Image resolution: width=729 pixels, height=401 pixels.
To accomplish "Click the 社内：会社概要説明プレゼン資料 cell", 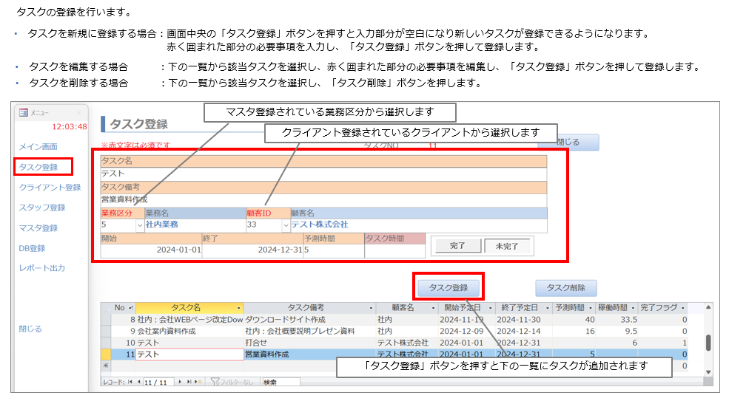I will 310,332.
